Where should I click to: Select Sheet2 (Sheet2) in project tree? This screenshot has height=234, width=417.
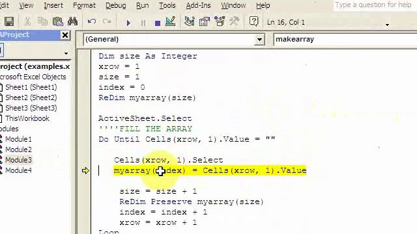click(31, 97)
